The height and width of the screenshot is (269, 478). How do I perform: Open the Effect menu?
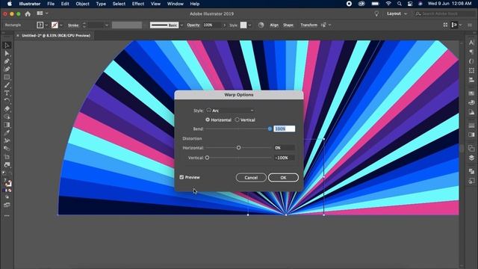[x=138, y=4]
